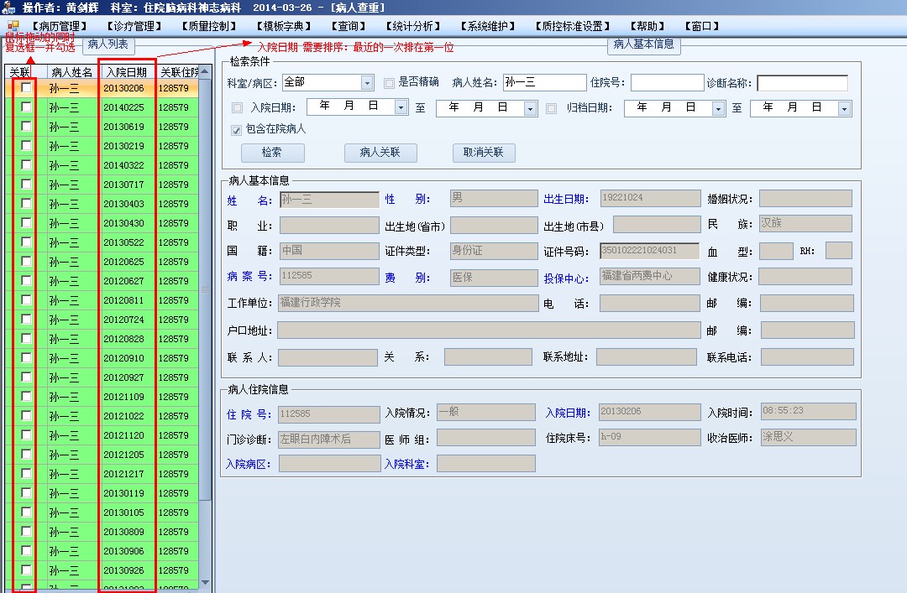Enable the 入院日期 filter checkbox

coord(237,108)
